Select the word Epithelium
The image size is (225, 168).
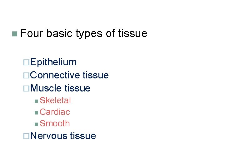pos(54,62)
